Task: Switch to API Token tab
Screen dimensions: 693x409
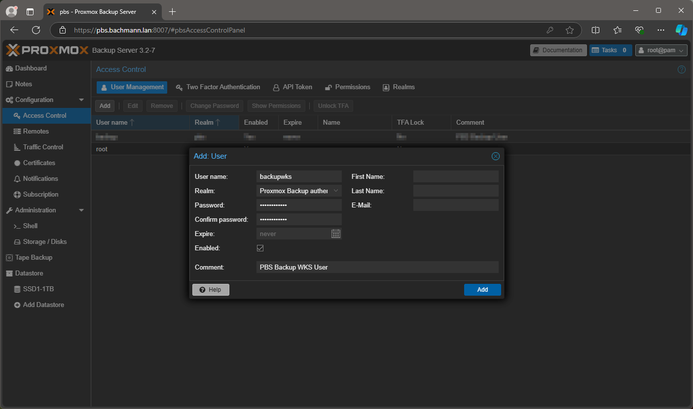Action: [292, 87]
